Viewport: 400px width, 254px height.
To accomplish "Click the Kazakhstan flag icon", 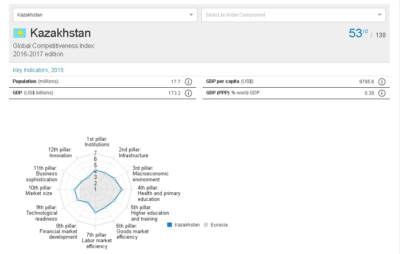I will (20, 33).
